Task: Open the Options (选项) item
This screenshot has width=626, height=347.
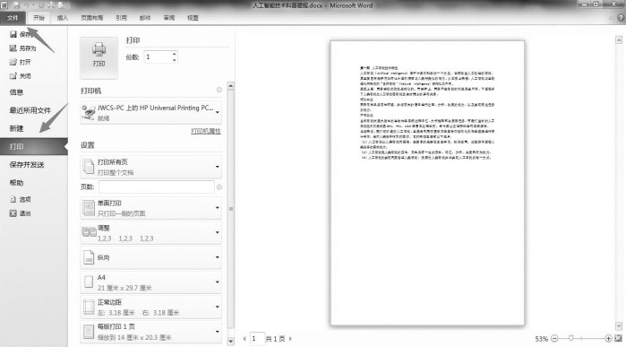Action: tap(21, 199)
